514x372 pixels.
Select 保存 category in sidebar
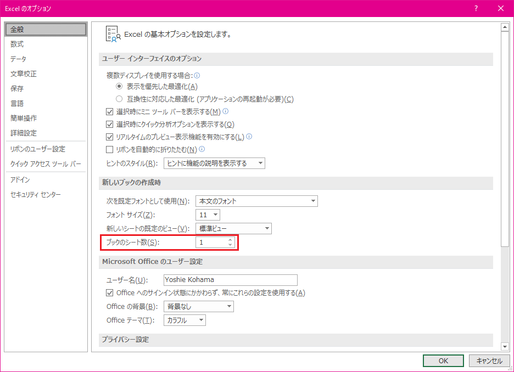click(x=46, y=88)
